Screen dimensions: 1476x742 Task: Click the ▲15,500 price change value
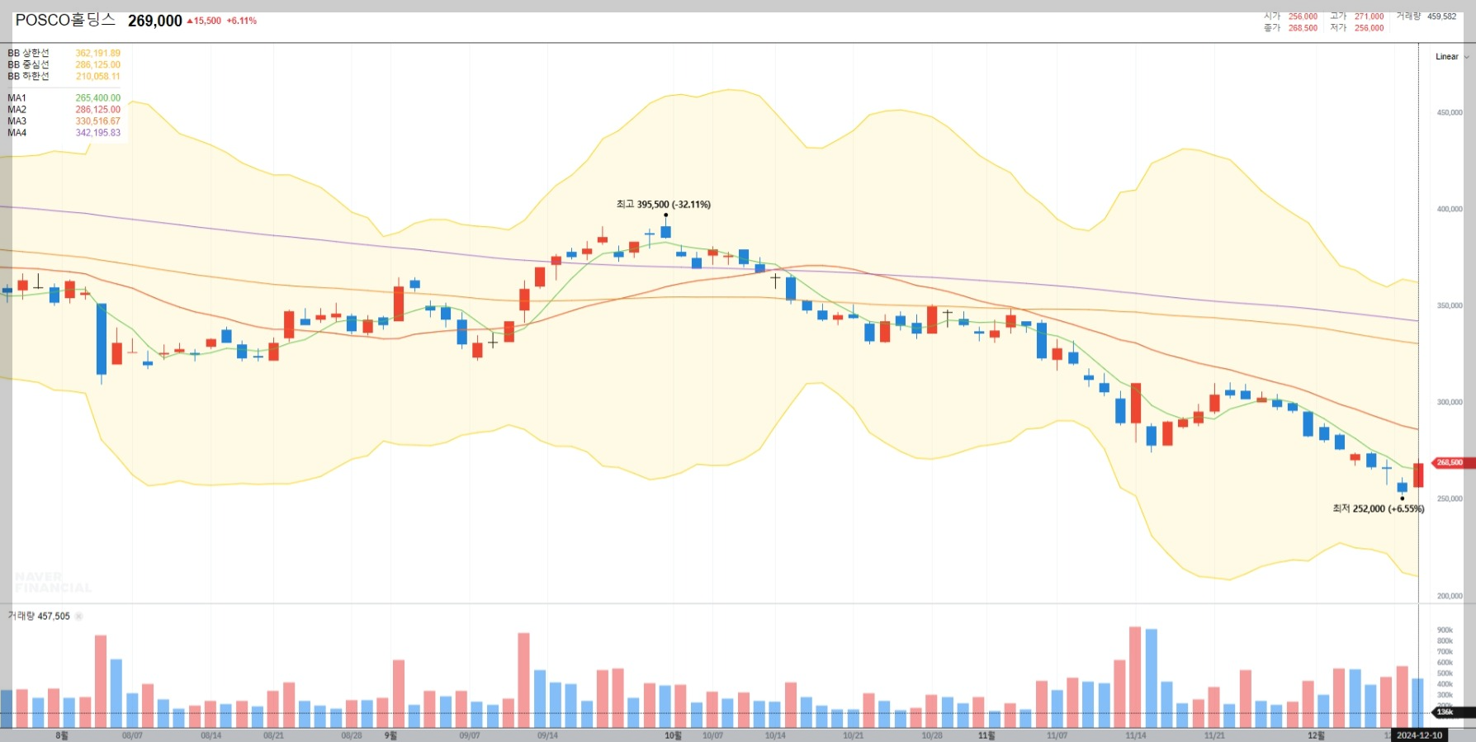pyautogui.click(x=204, y=21)
